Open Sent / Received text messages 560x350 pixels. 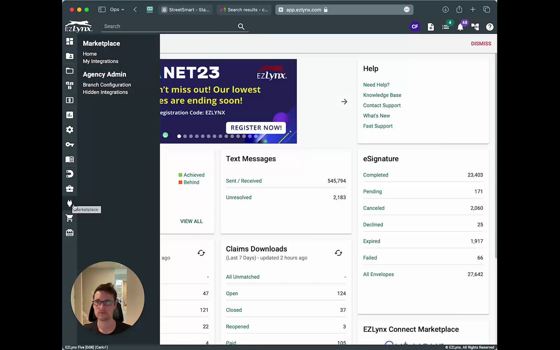pos(244,181)
